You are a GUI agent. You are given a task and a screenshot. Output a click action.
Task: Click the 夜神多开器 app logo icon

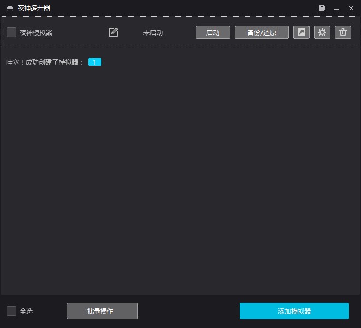[9, 8]
